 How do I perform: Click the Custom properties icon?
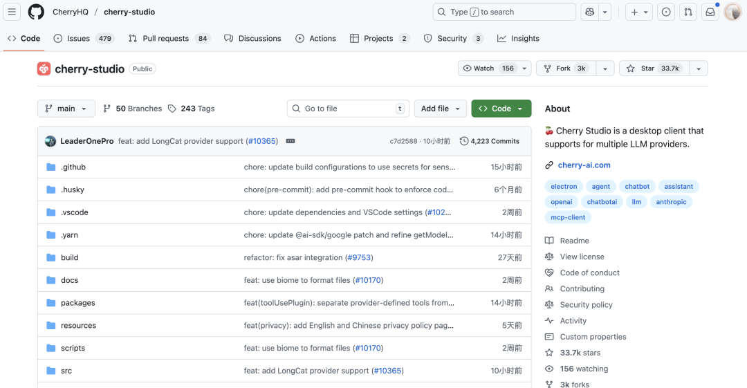pos(549,337)
